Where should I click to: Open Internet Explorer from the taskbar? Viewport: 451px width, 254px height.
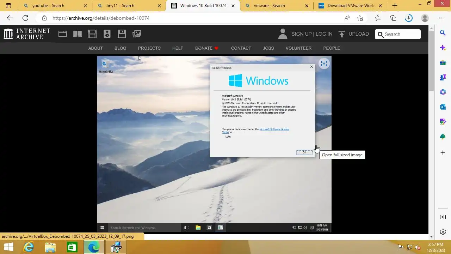pos(29,247)
